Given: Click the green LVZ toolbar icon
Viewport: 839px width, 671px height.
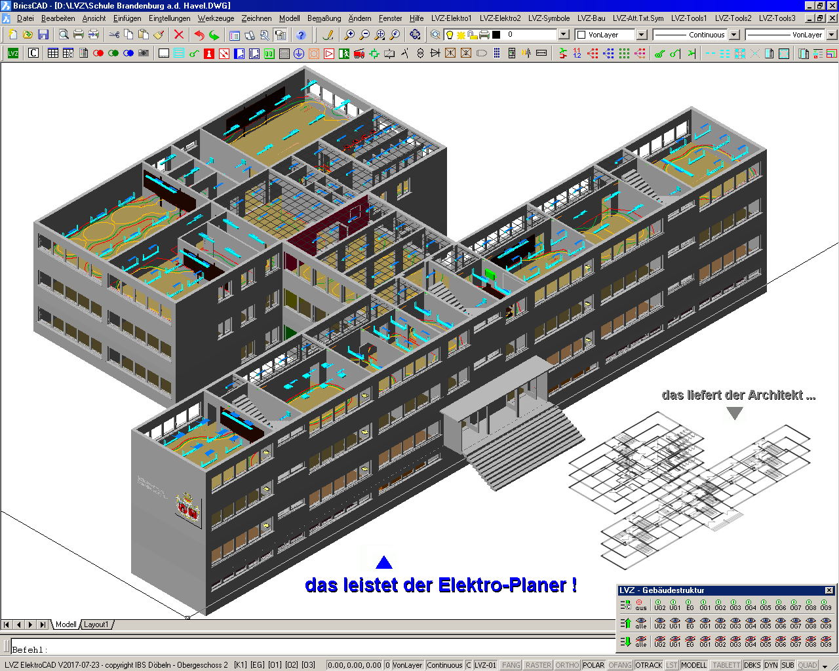Looking at the screenshot, I should [x=13, y=53].
